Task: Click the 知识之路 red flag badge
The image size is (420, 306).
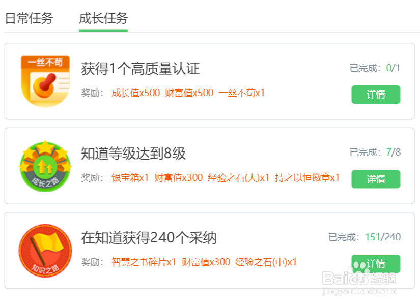Action: coord(44,249)
